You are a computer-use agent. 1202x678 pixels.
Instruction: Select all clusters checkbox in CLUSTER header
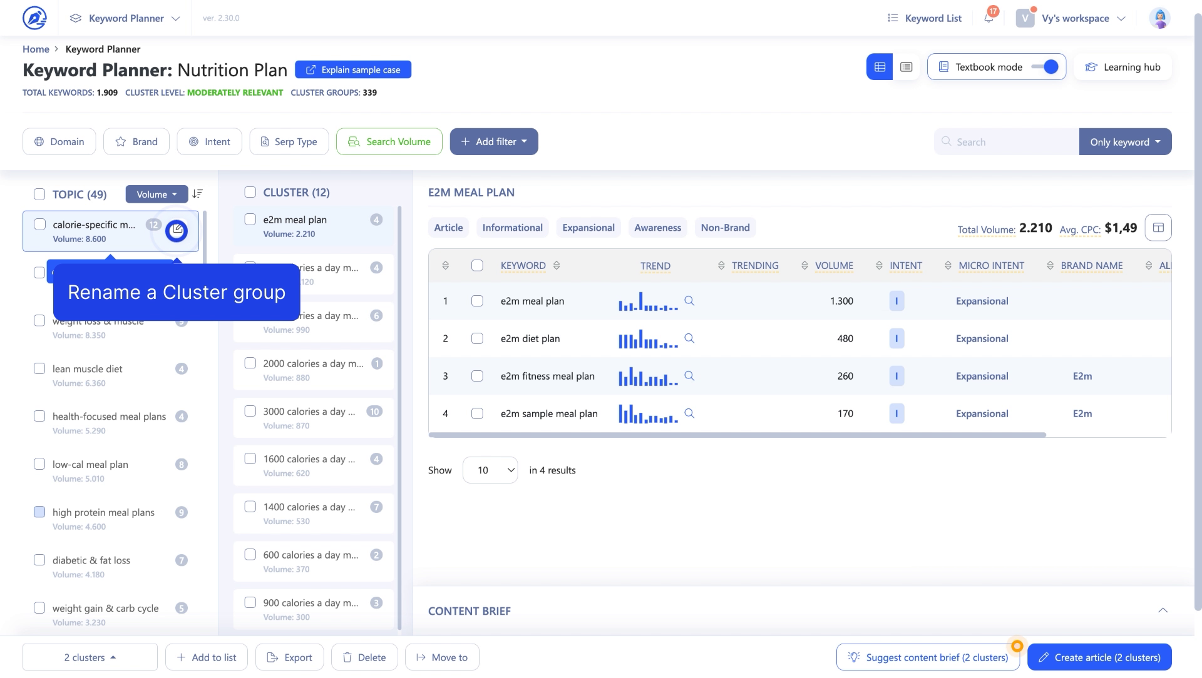point(250,193)
